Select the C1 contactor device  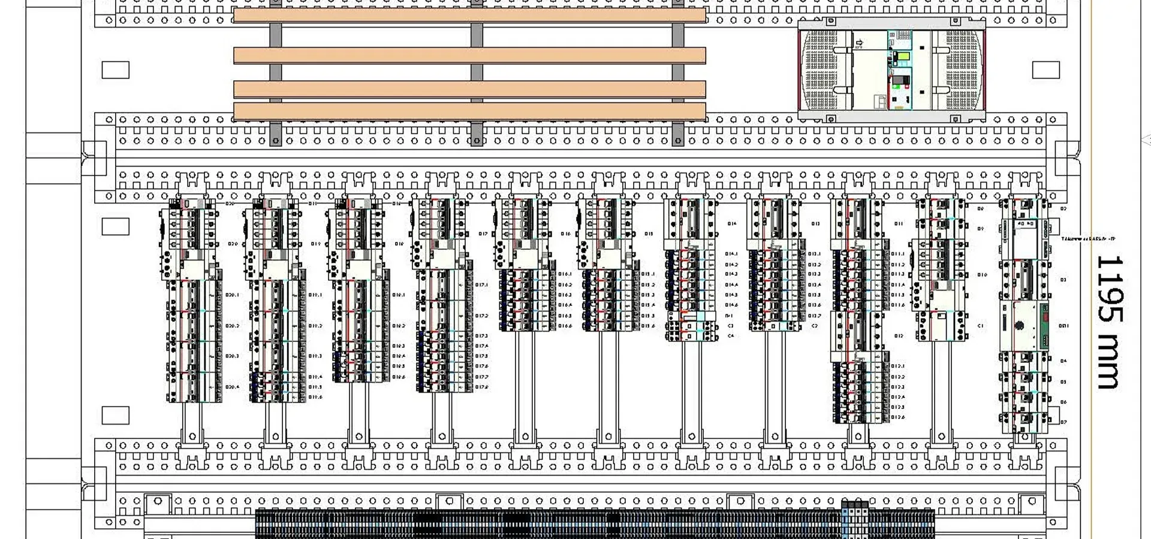(940, 326)
